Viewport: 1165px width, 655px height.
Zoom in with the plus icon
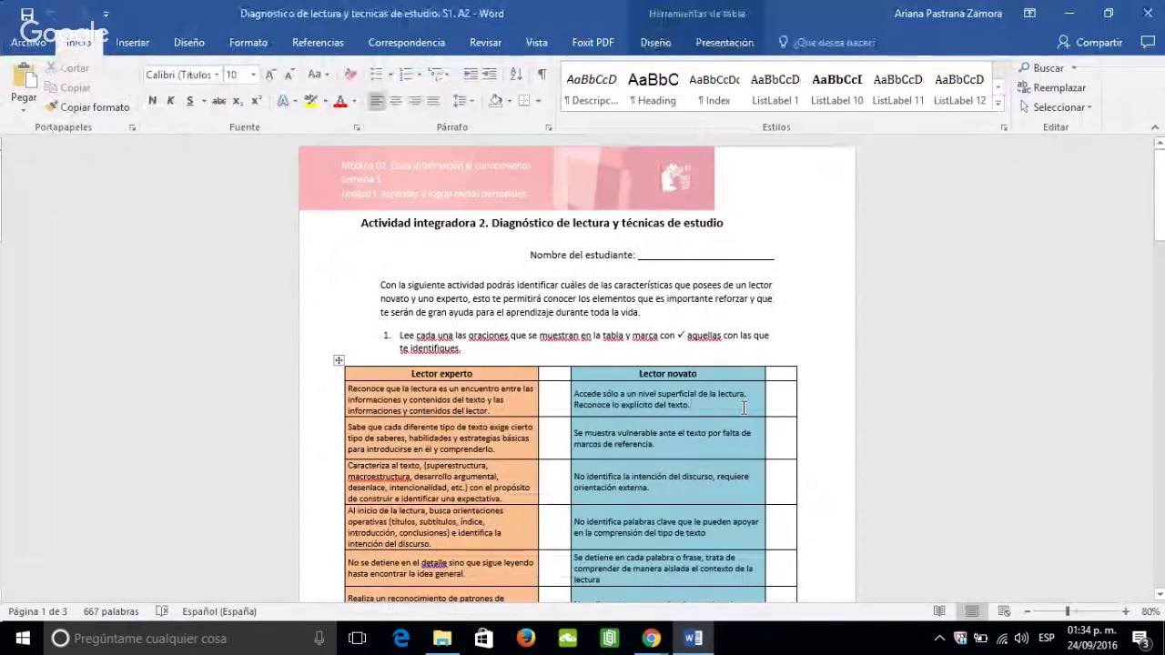point(1126,611)
